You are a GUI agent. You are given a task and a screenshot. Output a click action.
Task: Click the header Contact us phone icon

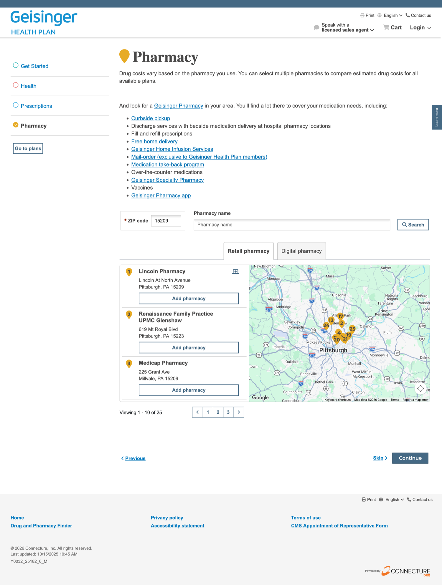[x=408, y=15]
